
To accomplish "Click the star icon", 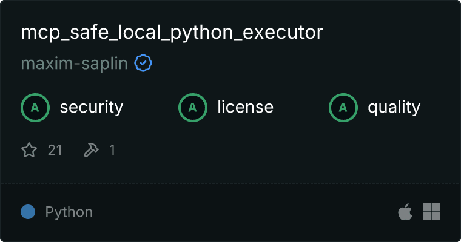I will tap(29, 150).
